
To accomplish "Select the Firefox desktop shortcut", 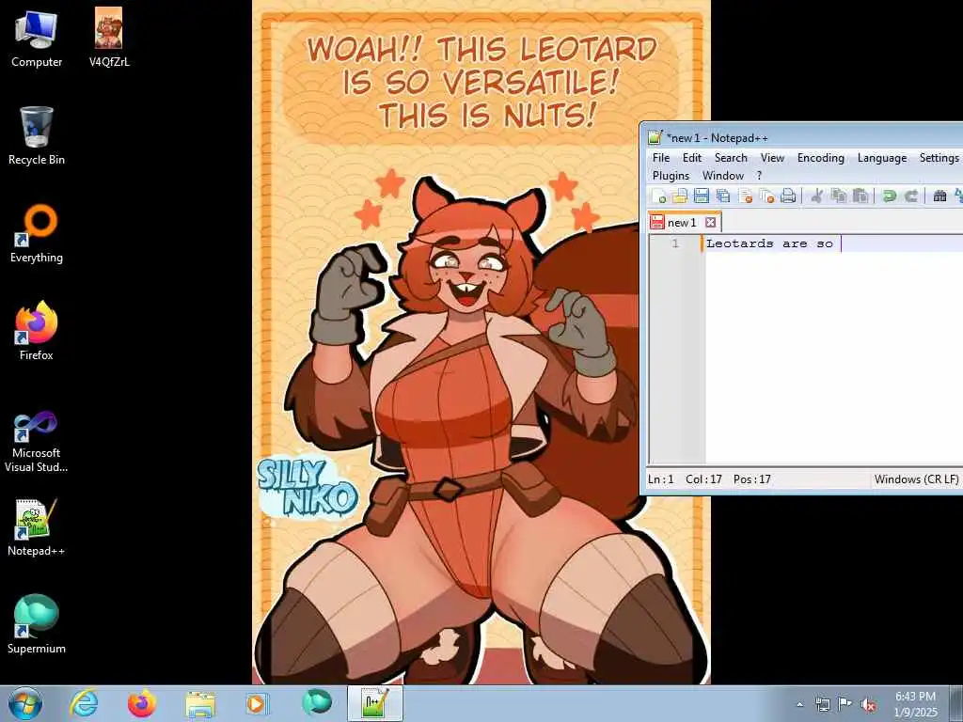I will tap(37, 332).
